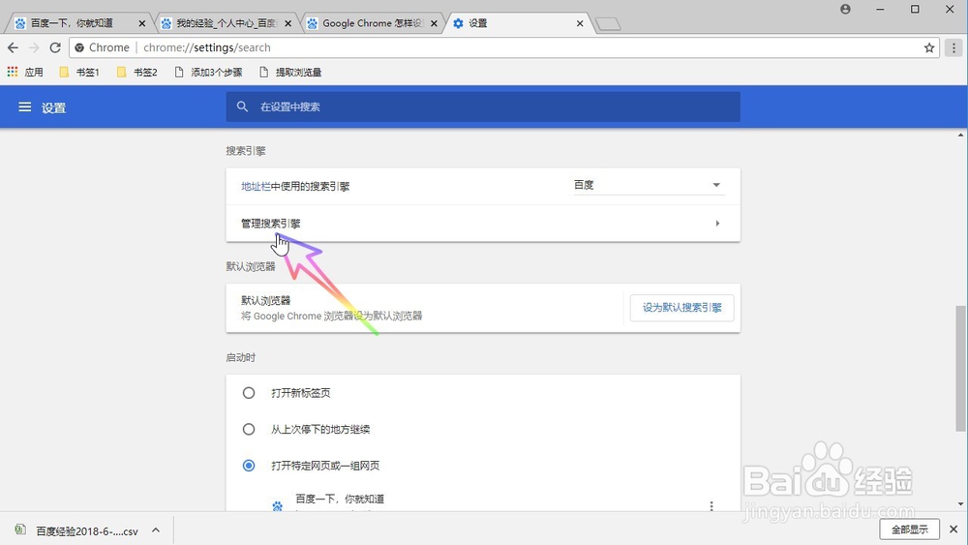968x545 pixels.
Task: Click the forward navigation arrow
Action: 34,47
